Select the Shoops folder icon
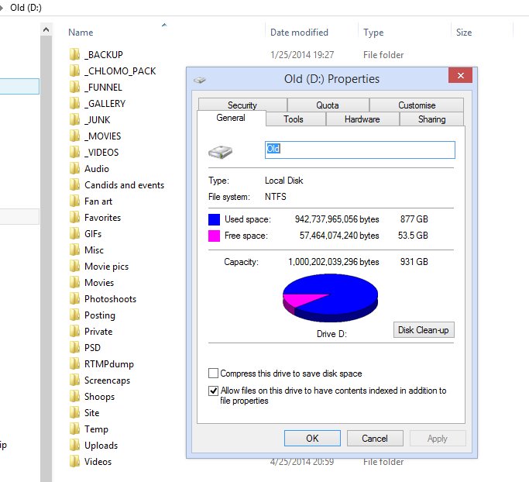Image resolution: width=529 pixels, height=482 pixels. click(74, 396)
